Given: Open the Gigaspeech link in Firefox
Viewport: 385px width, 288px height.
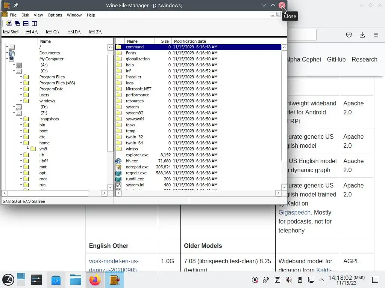Looking at the screenshot, I should pyautogui.click(x=294, y=212).
